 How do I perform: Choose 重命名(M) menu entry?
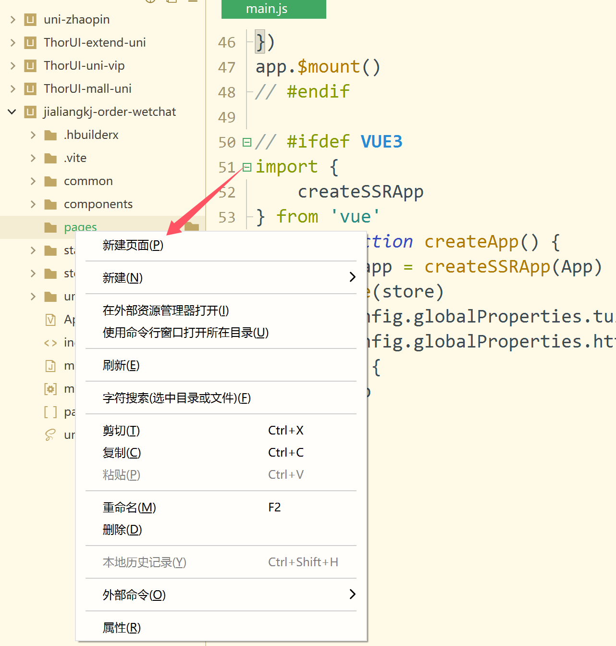[x=221, y=508]
